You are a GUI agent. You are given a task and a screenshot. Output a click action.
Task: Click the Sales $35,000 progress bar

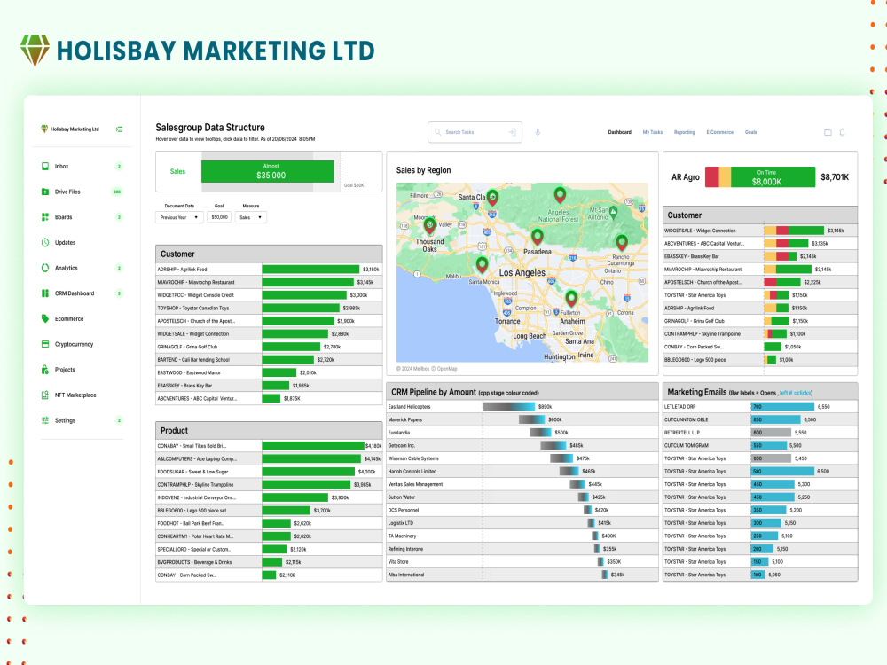coord(268,171)
